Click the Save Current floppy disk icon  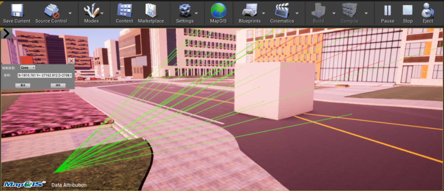[x=17, y=10]
